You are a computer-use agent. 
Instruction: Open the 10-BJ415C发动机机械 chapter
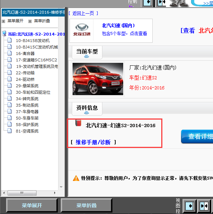(37, 47)
